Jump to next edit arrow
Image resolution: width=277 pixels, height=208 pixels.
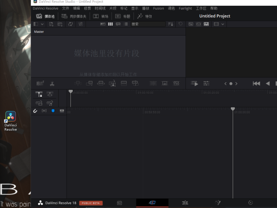coord(237,84)
